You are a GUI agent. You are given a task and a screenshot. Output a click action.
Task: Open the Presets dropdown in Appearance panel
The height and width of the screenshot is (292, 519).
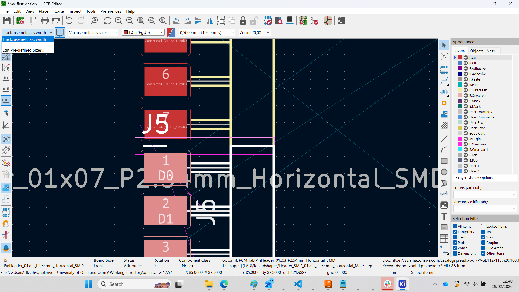pyautogui.click(x=485, y=194)
